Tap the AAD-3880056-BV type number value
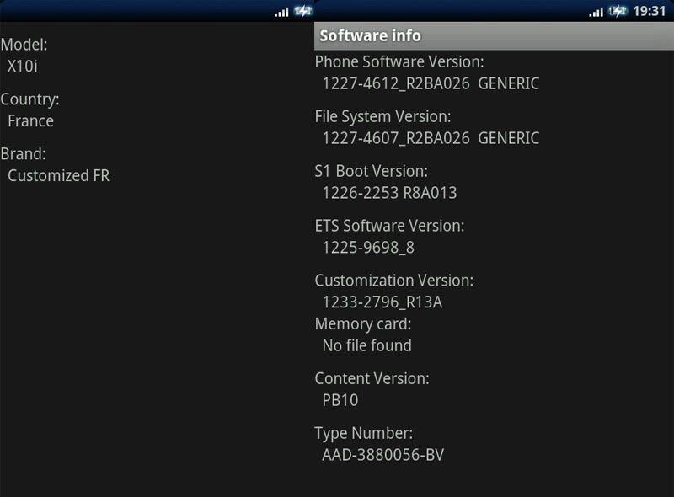Image resolution: width=674 pixels, height=497 pixels. pos(382,455)
